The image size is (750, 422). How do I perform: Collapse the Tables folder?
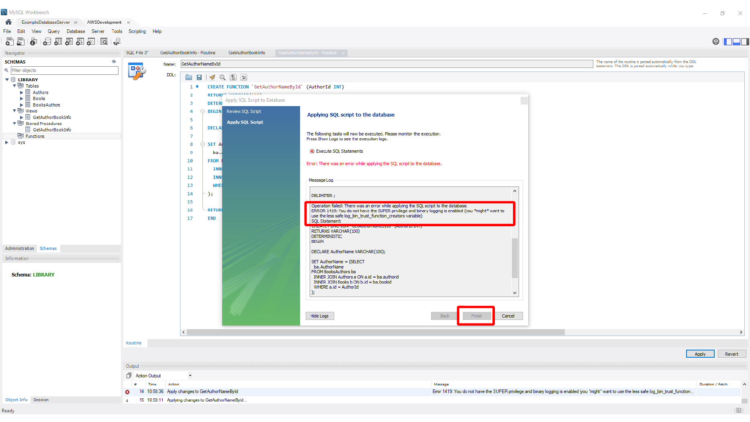pos(14,86)
